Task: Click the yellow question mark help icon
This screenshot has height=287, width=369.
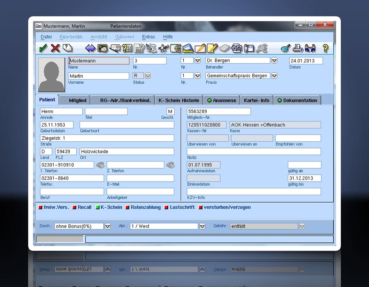Action: [x=326, y=48]
